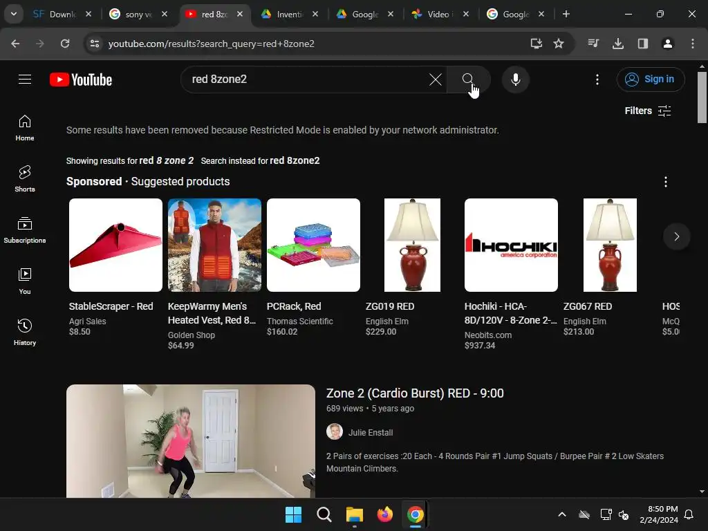Click 'Hochiki - HCA-8D/120V' product title
Screen dimensions: 708x531
[511, 313]
